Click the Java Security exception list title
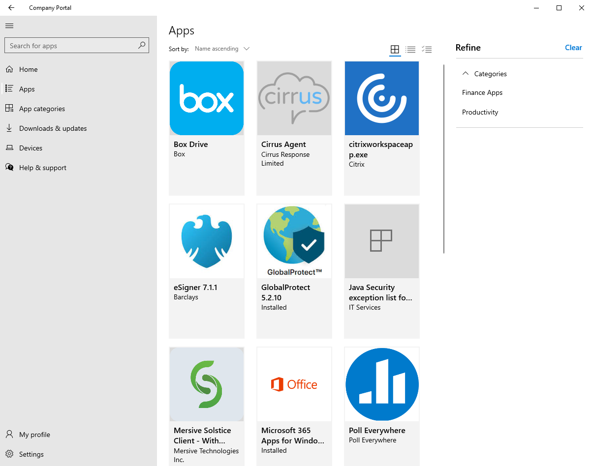592x466 pixels. (x=380, y=292)
